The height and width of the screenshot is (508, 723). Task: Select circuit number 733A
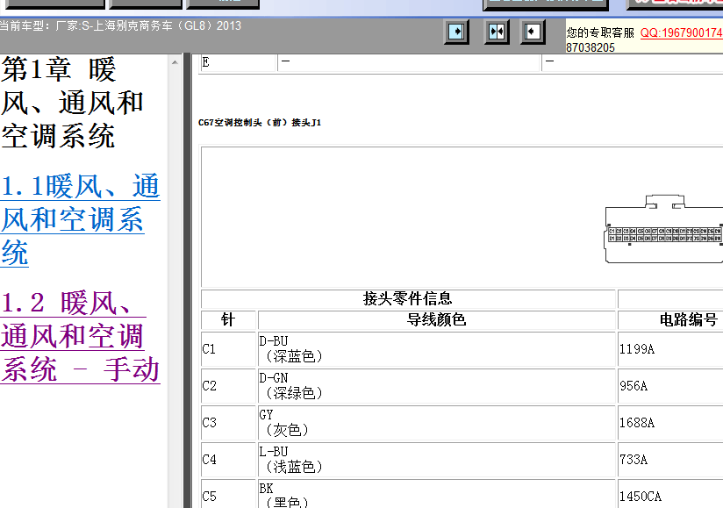634,460
